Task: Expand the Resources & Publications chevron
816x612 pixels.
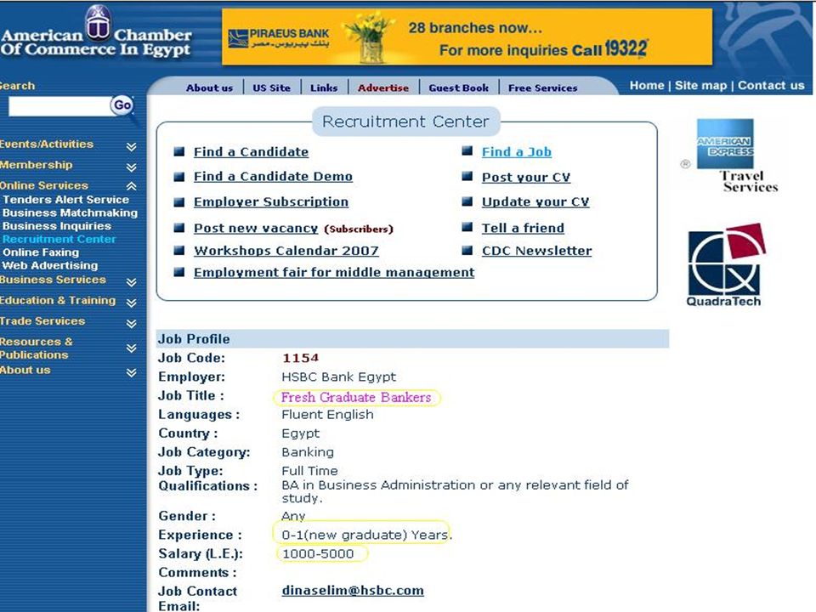Action: [x=132, y=348]
